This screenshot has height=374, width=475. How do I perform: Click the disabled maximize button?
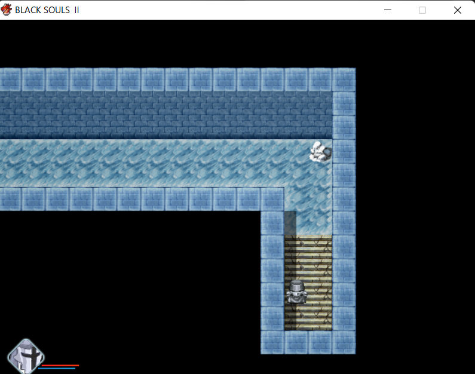coord(422,10)
